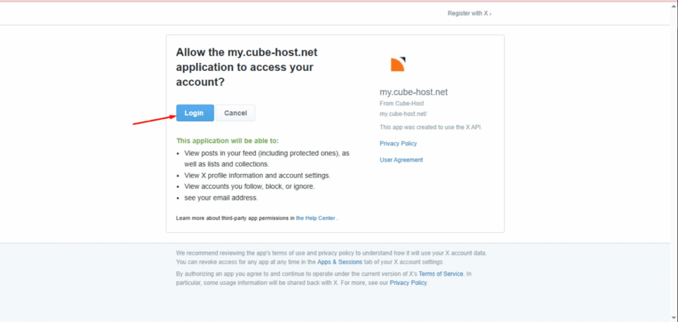Screen dimensions: 678x322
Task: Click the "From Cube-Host" text
Action: (x=402, y=103)
